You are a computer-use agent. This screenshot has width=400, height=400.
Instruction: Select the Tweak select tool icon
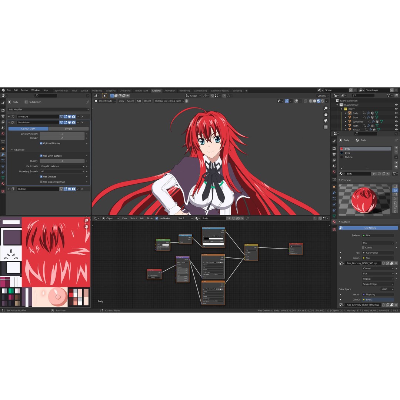tap(104, 96)
